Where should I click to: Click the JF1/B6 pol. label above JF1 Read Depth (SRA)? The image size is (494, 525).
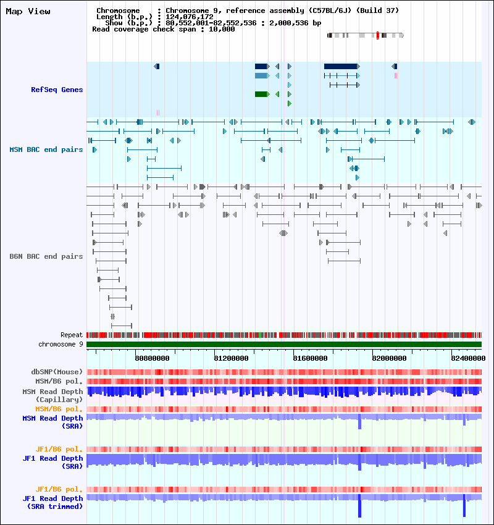(59, 449)
